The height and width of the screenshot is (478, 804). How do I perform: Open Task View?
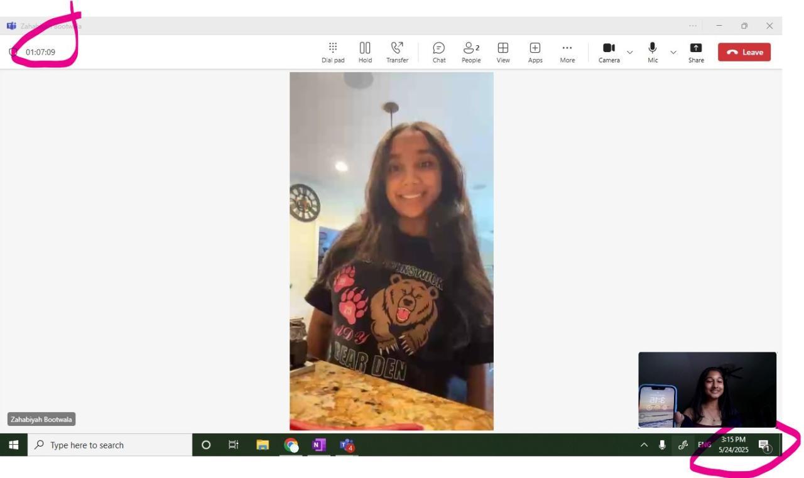coord(234,445)
